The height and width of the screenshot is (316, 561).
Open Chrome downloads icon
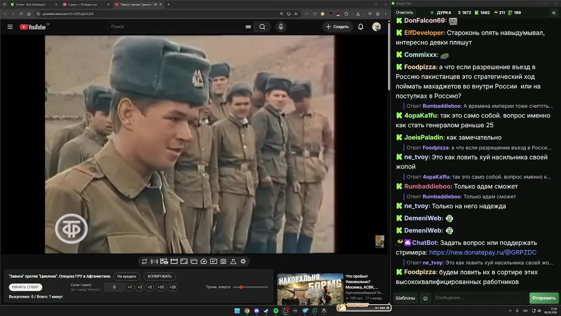click(359, 14)
